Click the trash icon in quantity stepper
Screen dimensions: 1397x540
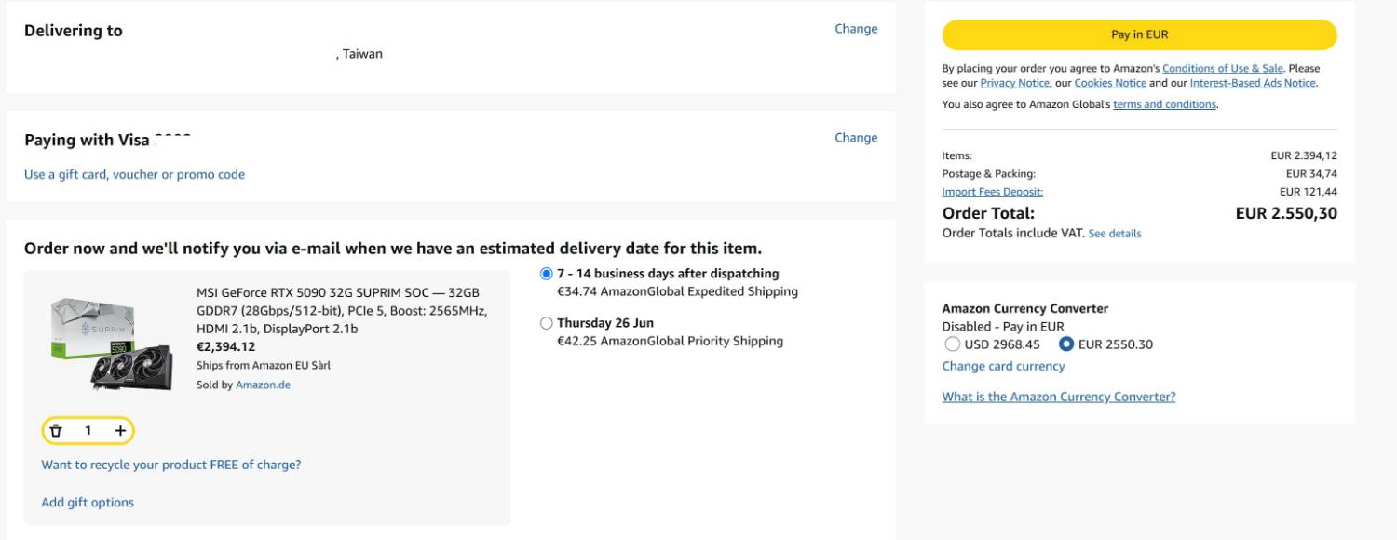click(x=56, y=430)
